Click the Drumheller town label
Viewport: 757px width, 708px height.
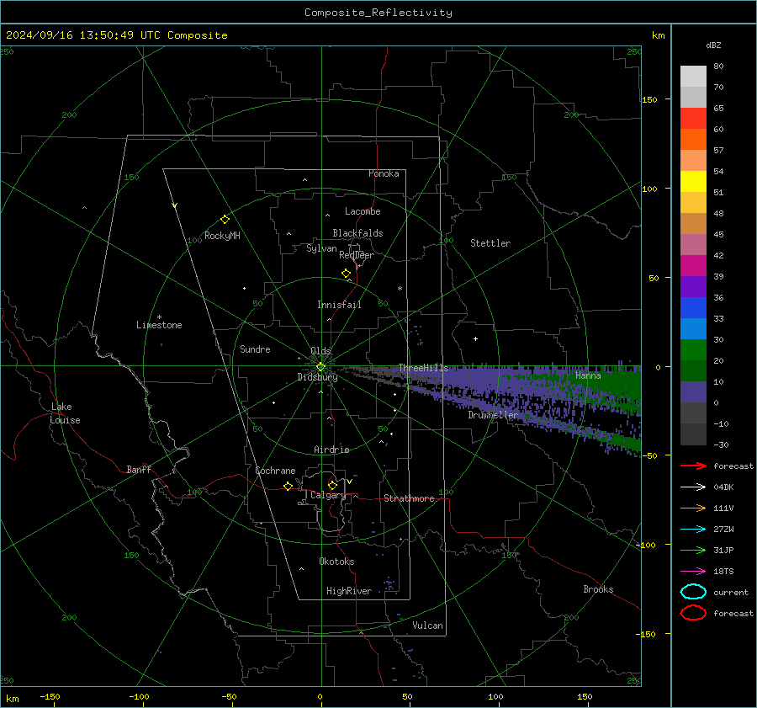coord(493,415)
